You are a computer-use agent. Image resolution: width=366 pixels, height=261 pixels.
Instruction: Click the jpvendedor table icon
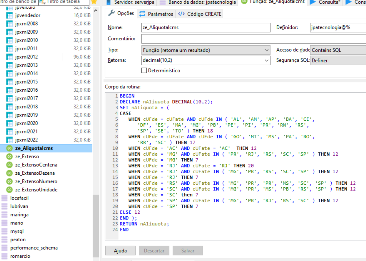pyautogui.click(x=9, y=15)
